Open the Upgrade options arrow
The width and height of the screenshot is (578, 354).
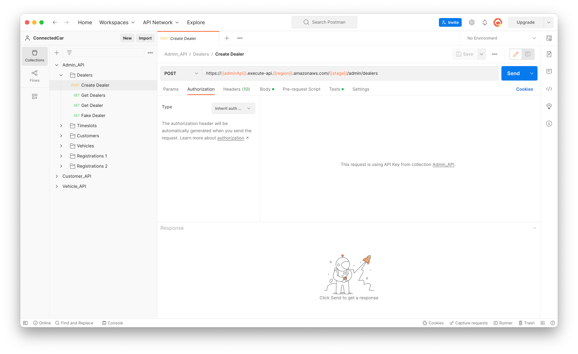[549, 22]
